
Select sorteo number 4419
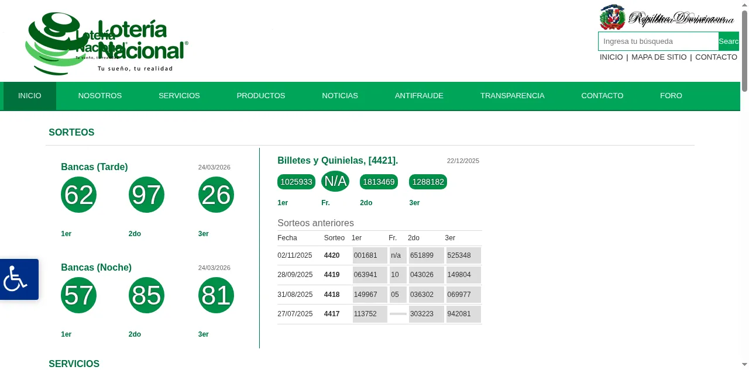click(332, 275)
